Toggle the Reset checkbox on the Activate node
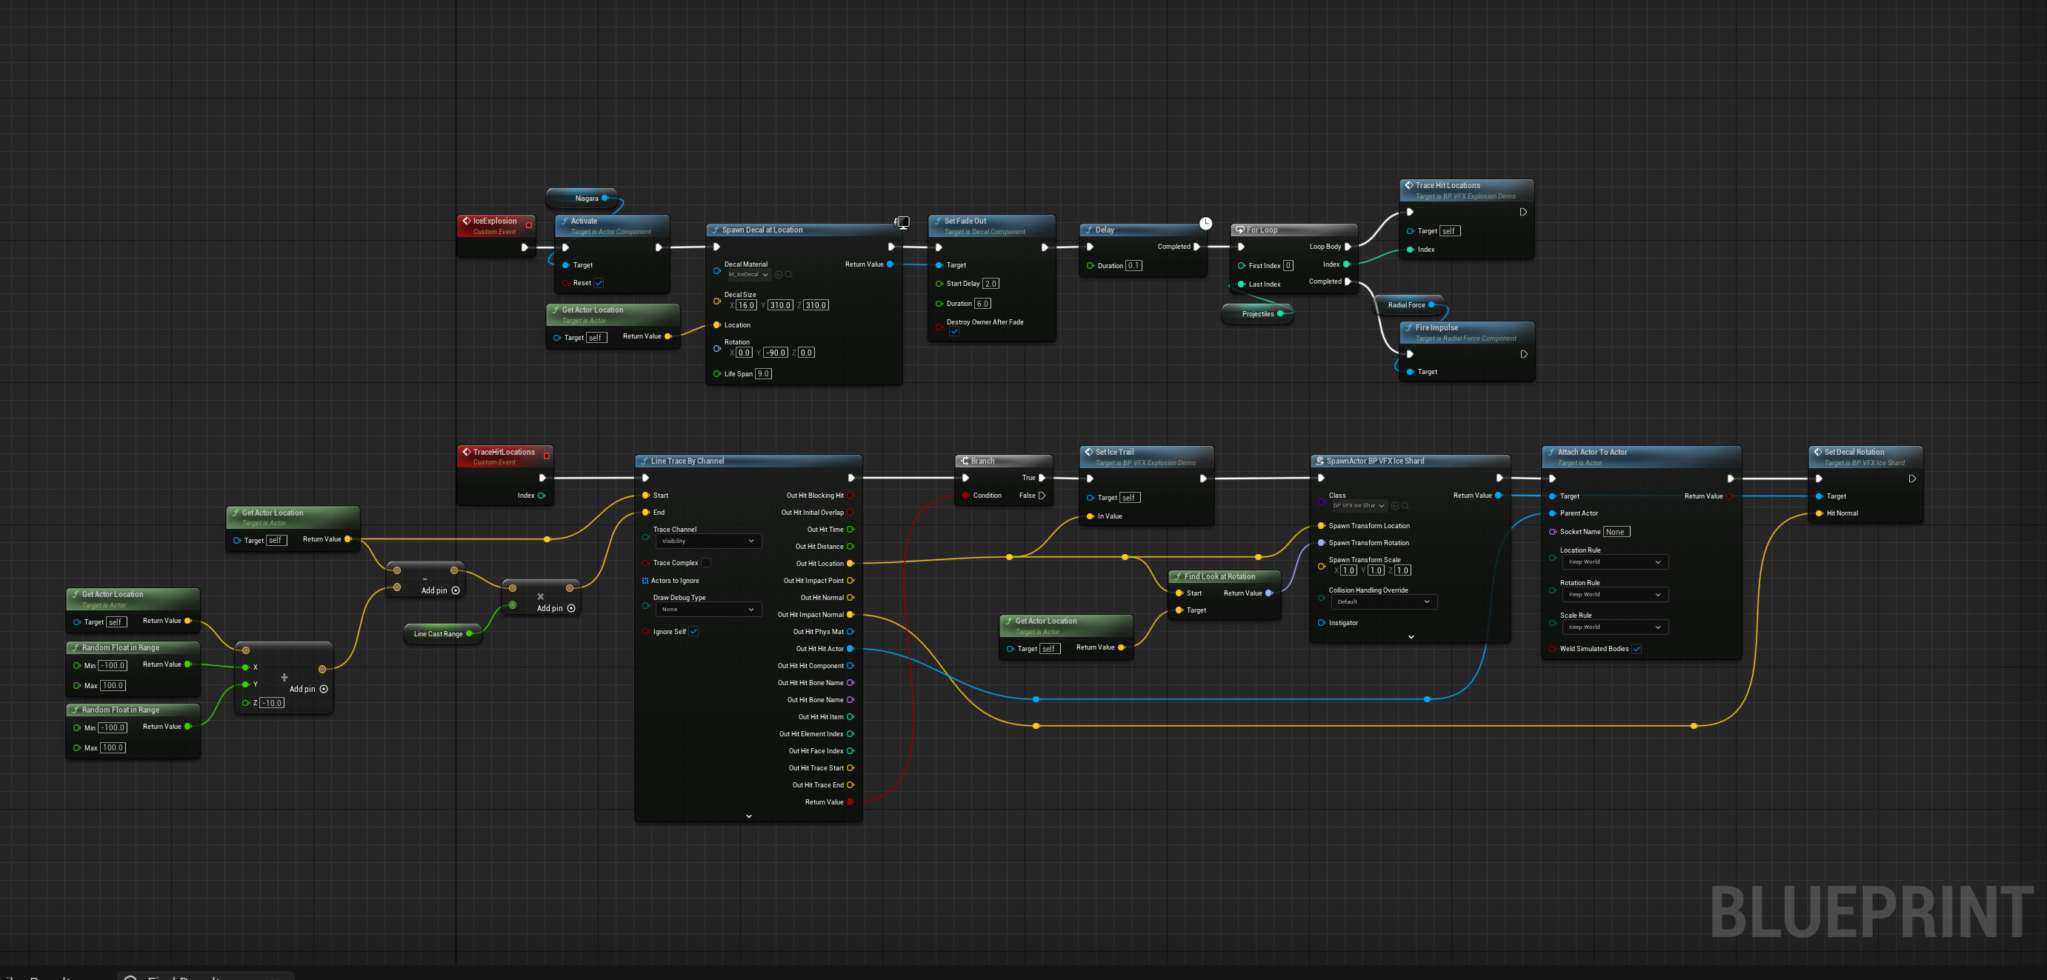This screenshot has width=2047, height=980. (x=599, y=283)
